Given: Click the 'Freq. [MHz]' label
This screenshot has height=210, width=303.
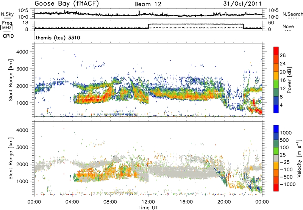Looking at the screenshot, I should [x=7, y=25].
